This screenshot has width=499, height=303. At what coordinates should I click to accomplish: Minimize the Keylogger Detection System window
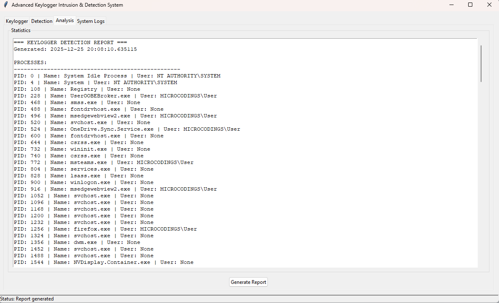(x=451, y=5)
